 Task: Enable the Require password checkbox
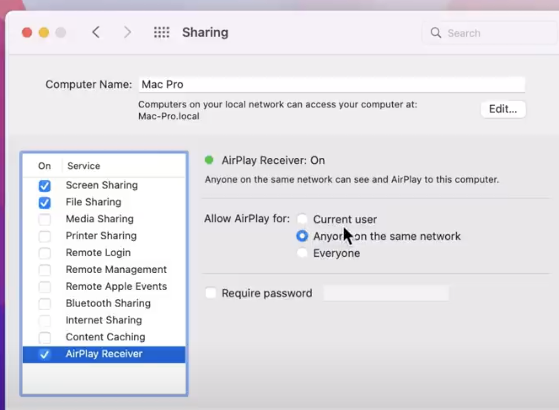211,293
